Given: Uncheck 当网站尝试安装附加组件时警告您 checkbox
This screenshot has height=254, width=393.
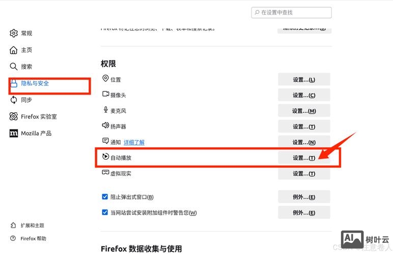Looking at the screenshot, I should coord(105,212).
